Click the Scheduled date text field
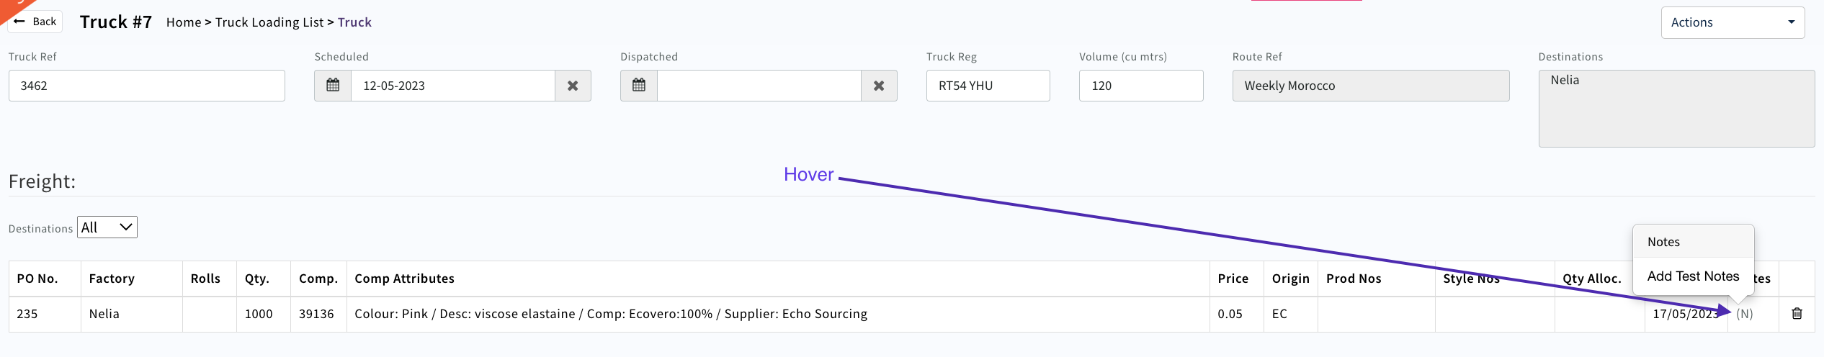This screenshot has height=357, width=1824. [452, 86]
